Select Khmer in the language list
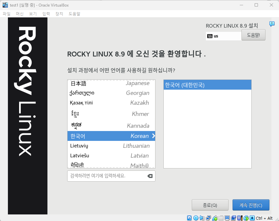Screen dimensions: 279x221 click(111, 114)
